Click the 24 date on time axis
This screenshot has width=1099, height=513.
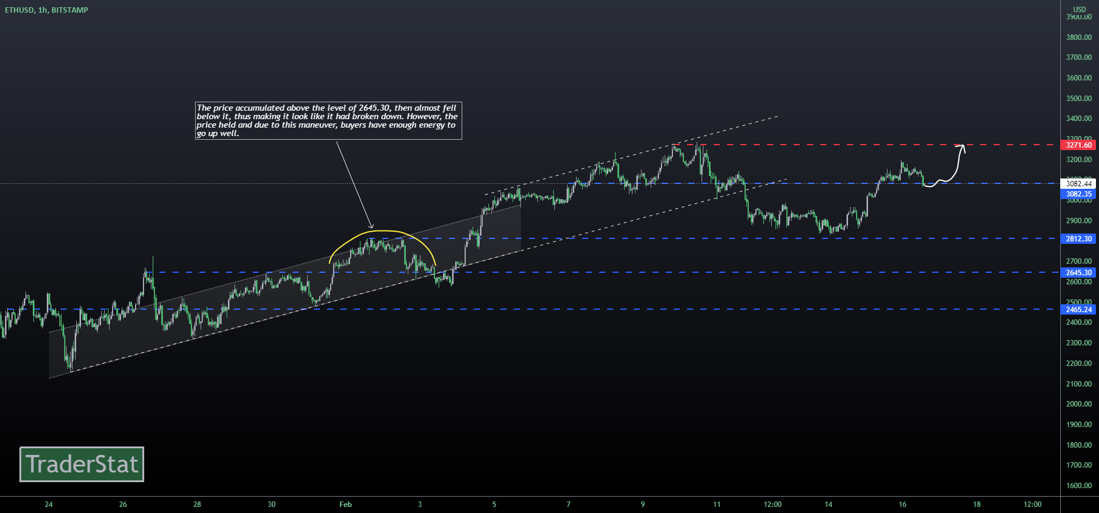tap(48, 505)
